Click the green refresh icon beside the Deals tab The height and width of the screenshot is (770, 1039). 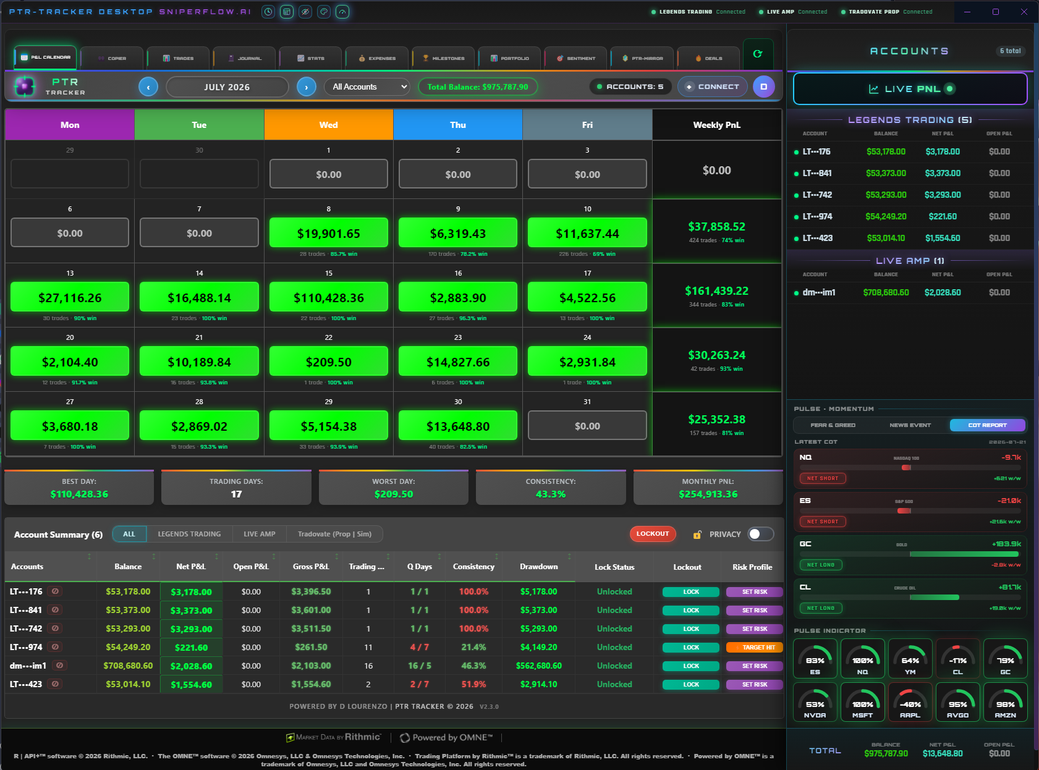pyautogui.click(x=758, y=54)
